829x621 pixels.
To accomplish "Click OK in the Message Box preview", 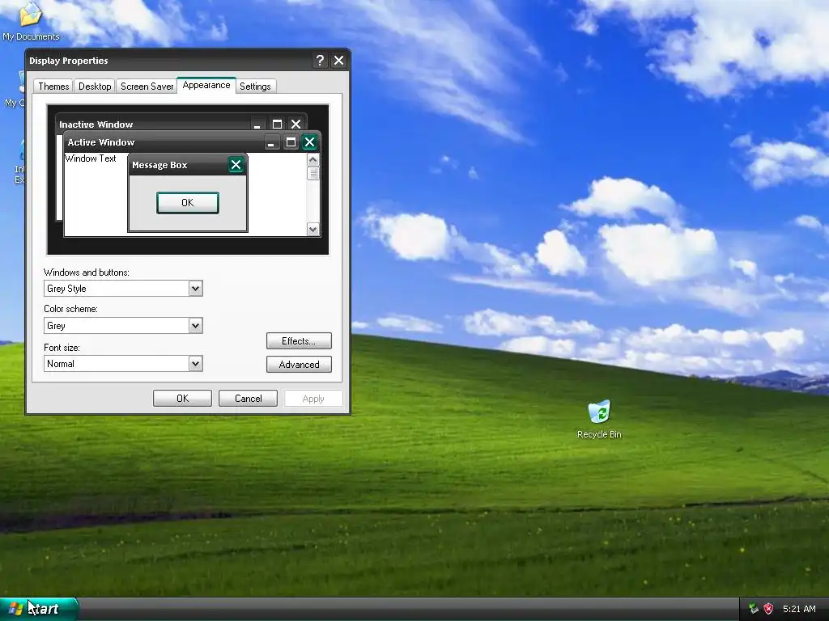I will click(188, 203).
